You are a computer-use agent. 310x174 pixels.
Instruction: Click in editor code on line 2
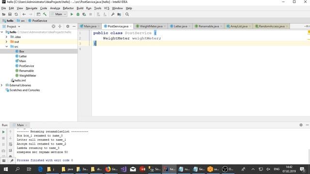132,38
